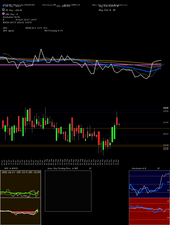Click the ADX line chart panel
Screen dimensions: 170x225
[x=20, y=184]
